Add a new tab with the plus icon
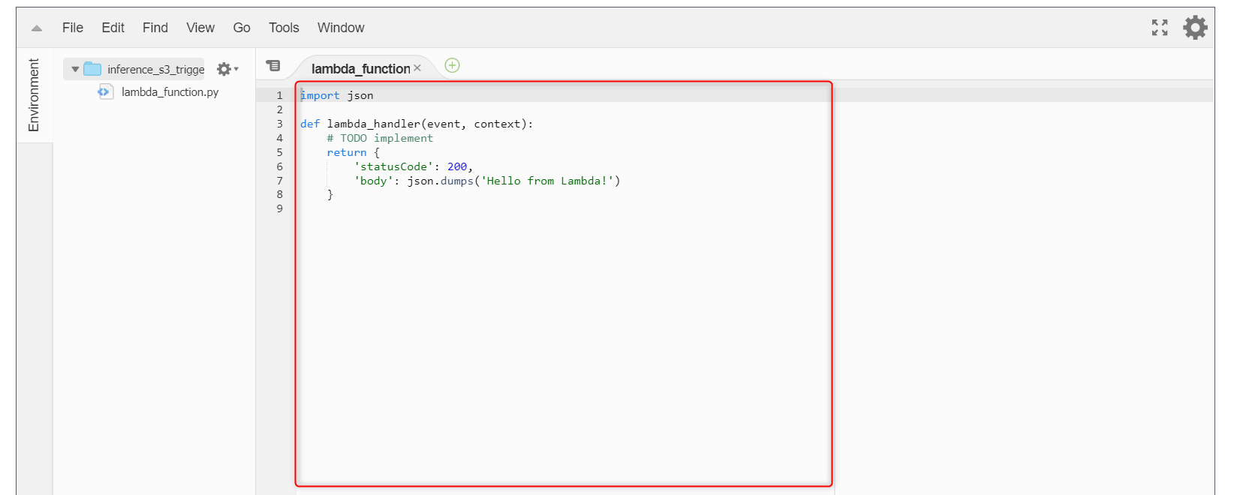 point(452,65)
